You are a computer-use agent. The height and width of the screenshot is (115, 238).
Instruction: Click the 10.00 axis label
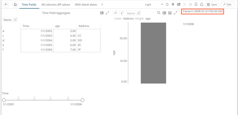click(123, 61)
